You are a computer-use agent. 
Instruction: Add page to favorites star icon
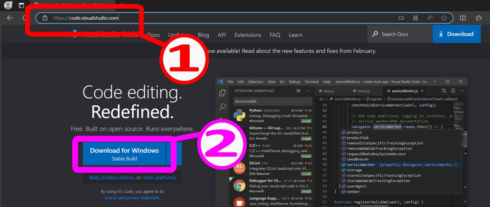pyautogui.click(x=444, y=18)
